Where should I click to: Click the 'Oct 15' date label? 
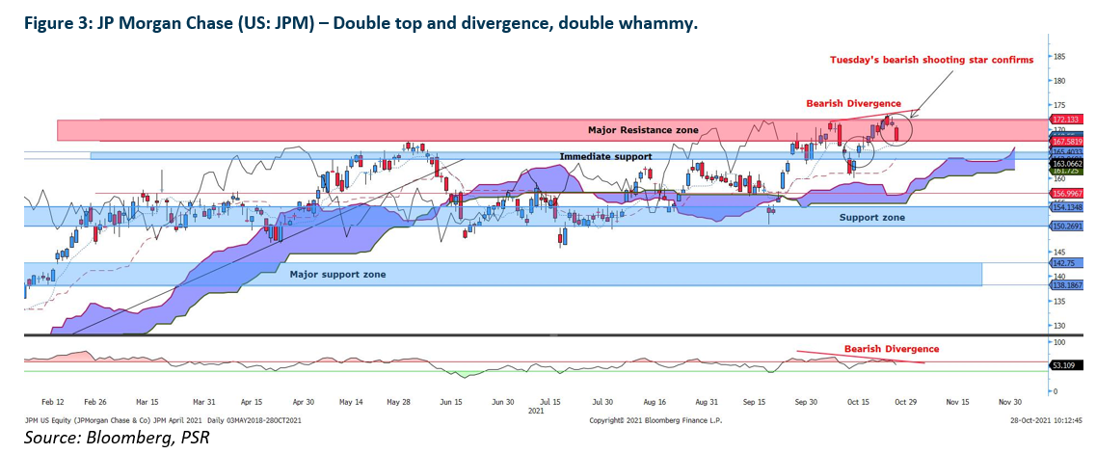[858, 403]
